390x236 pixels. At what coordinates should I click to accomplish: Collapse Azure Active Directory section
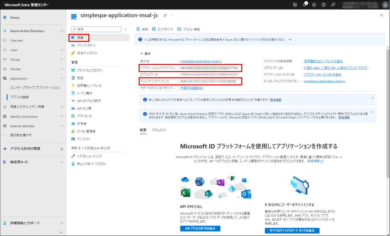[62, 31]
